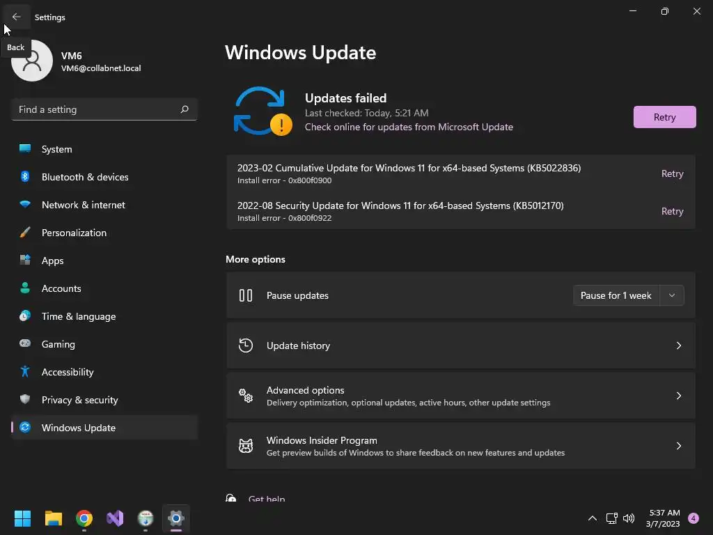
Task: Click the taskbar clock and date
Action: [x=663, y=518]
